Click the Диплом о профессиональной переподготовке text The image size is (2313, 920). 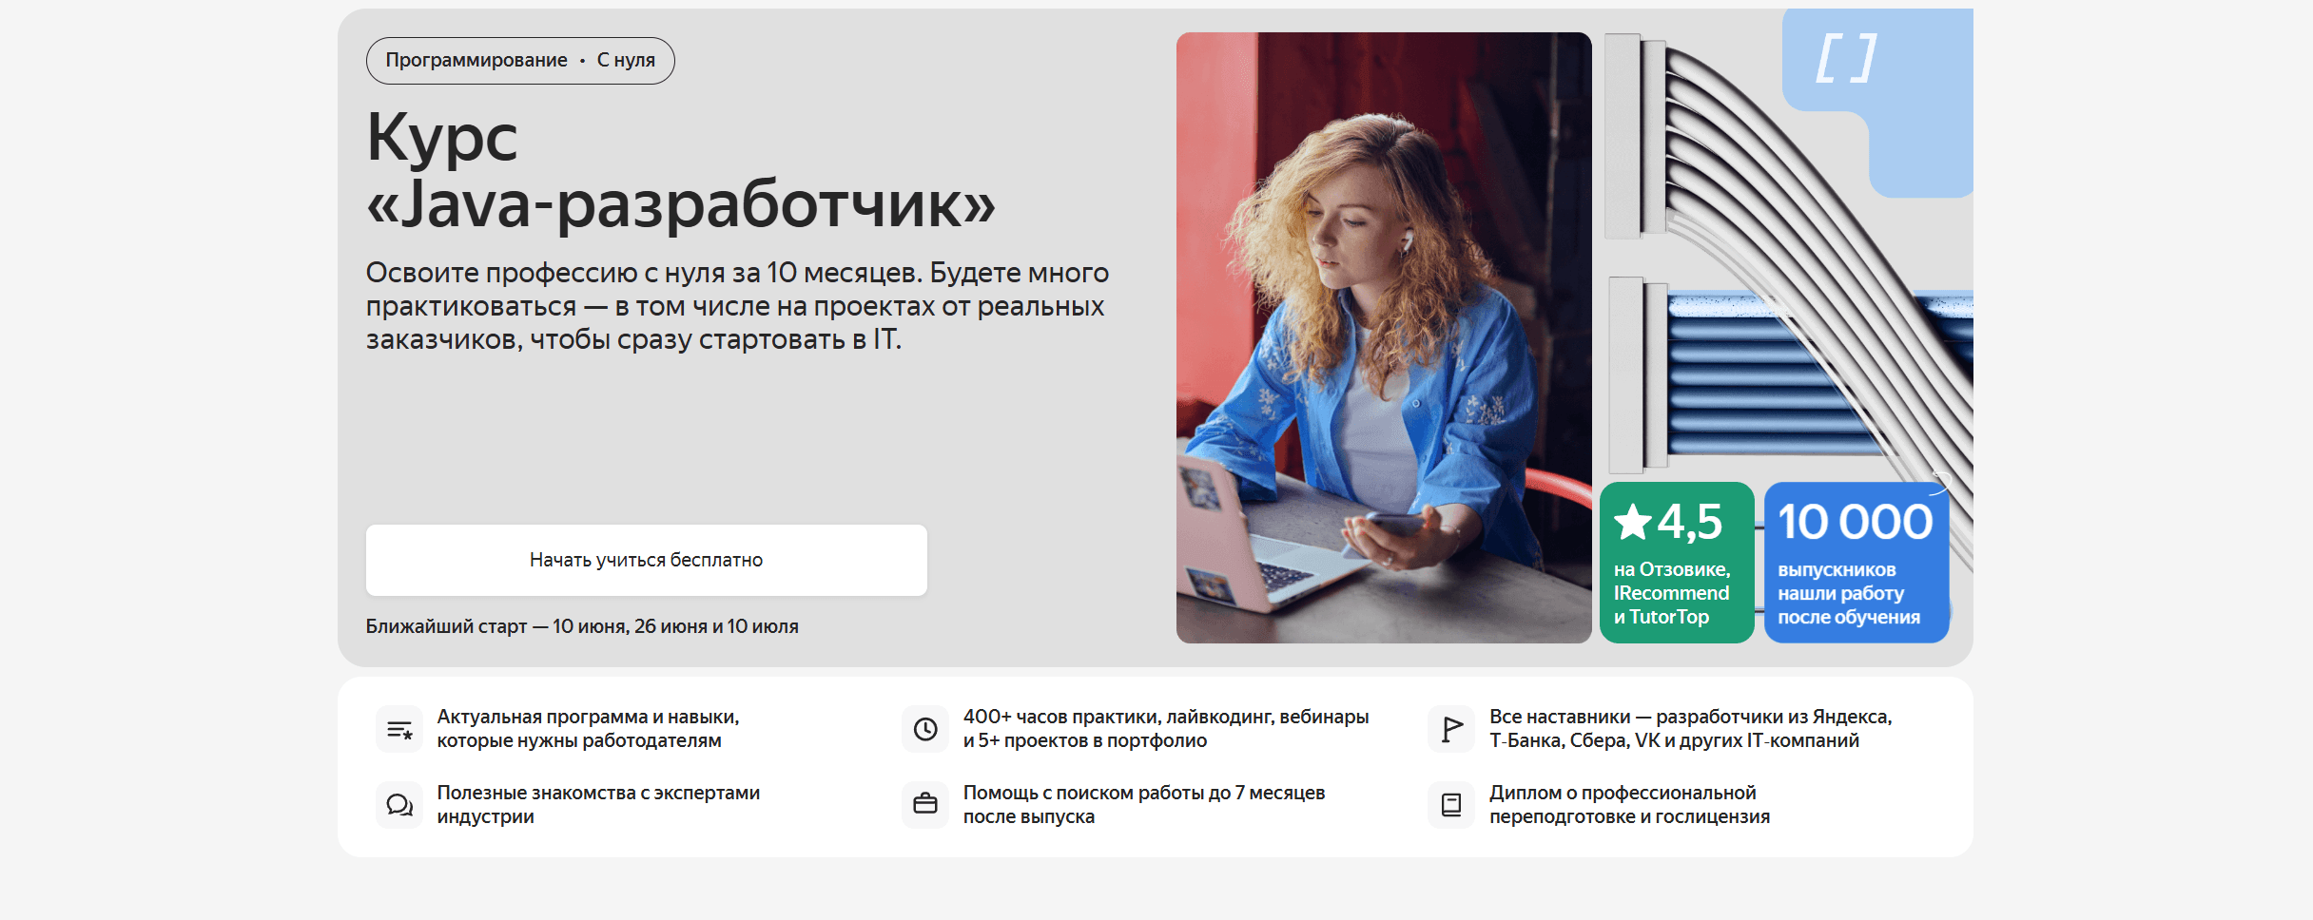tap(1629, 805)
